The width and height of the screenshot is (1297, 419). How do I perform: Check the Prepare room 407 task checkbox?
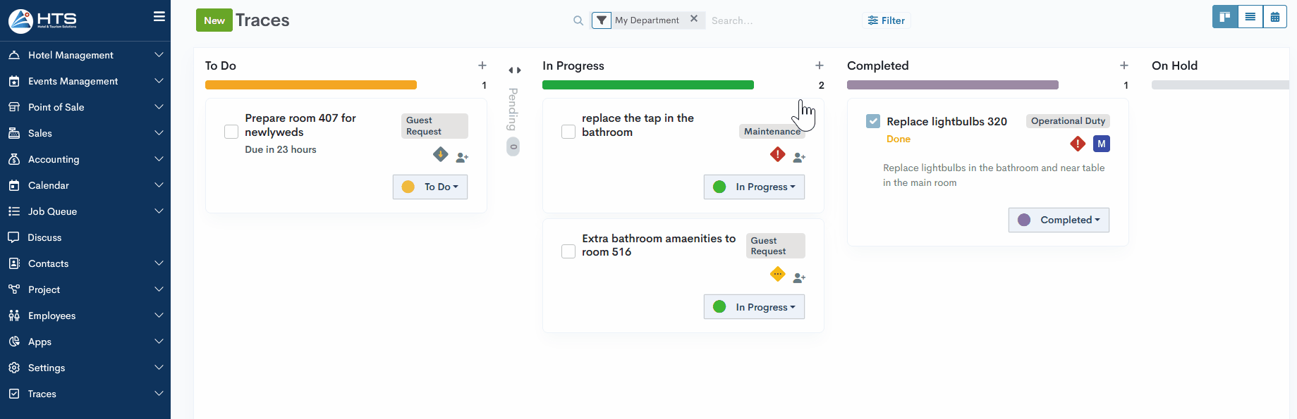(231, 132)
